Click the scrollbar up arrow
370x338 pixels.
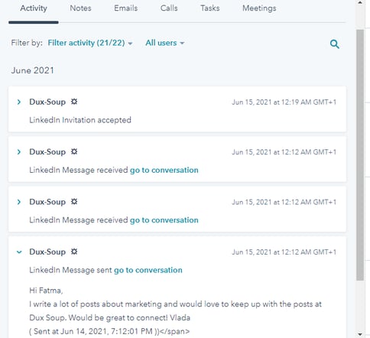pos(360,2)
